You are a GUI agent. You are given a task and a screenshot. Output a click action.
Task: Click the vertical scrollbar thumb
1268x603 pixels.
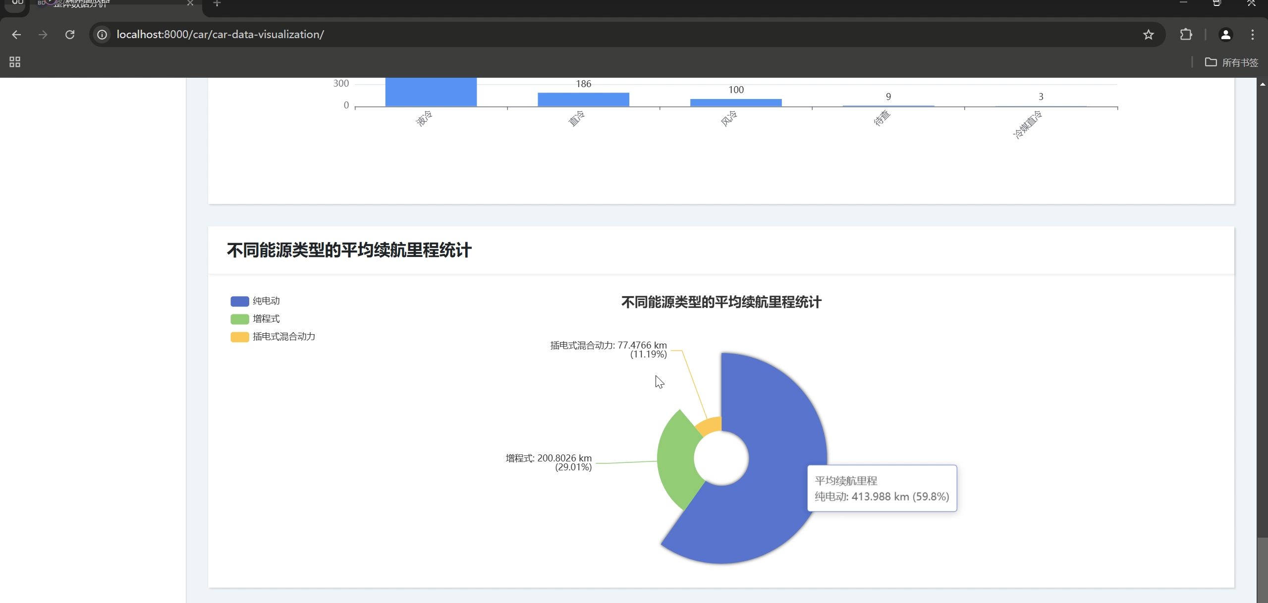pos(1262,569)
